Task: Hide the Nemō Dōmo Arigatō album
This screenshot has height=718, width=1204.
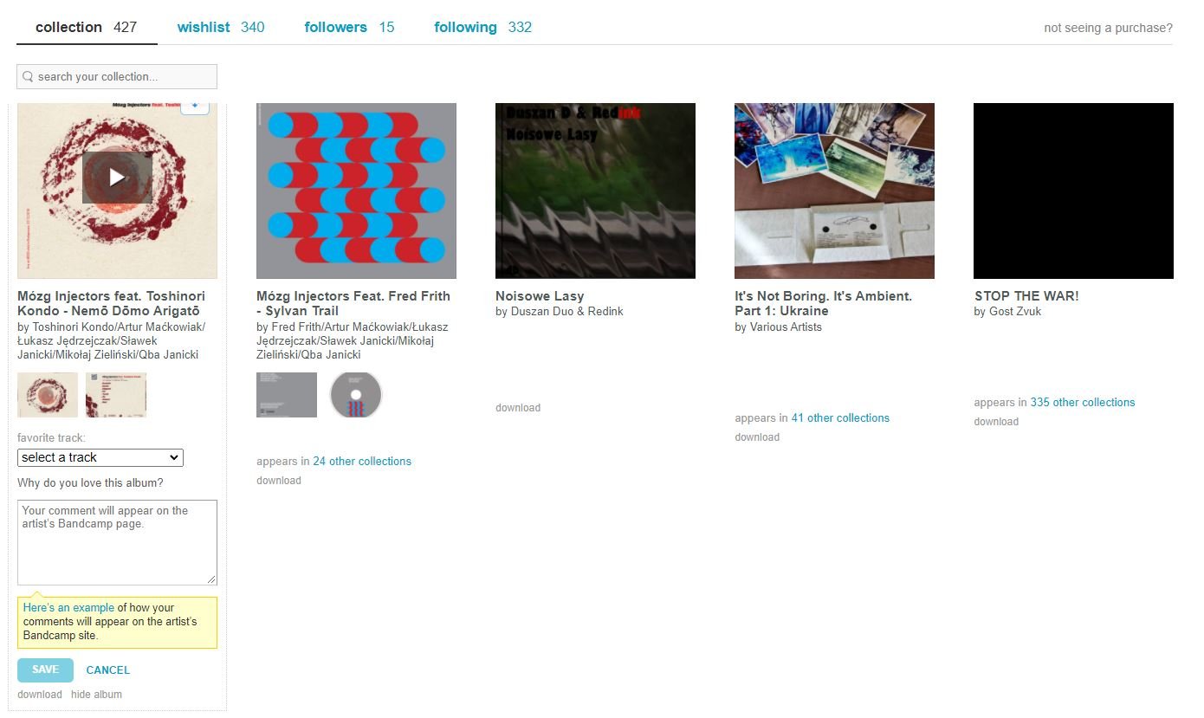Action: pos(96,695)
